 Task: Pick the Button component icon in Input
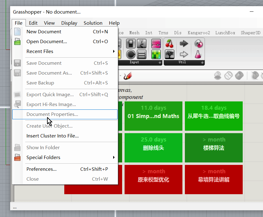[131, 55]
